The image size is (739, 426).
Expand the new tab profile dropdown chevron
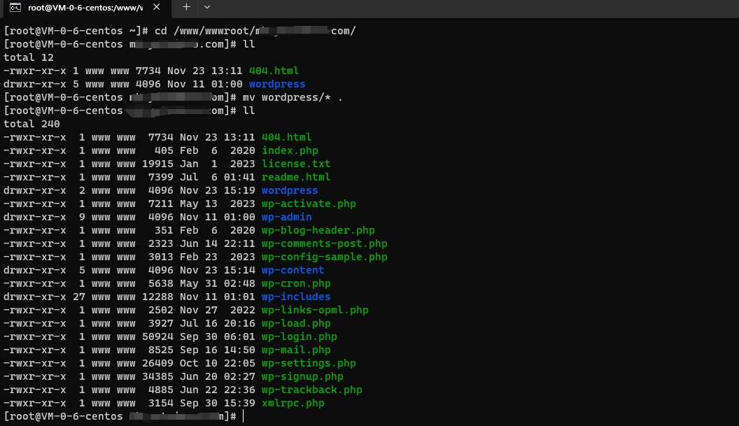[207, 7]
